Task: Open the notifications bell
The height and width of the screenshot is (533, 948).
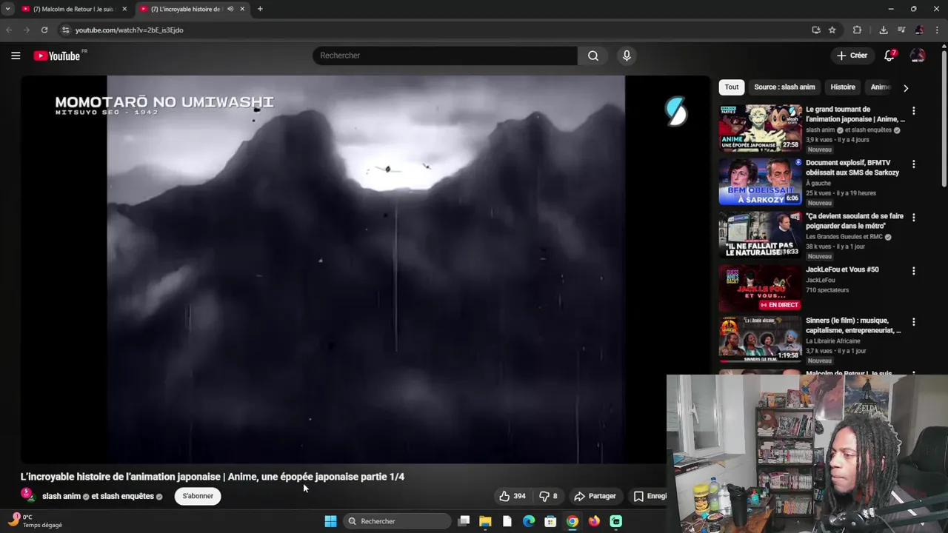Action: pyautogui.click(x=889, y=56)
